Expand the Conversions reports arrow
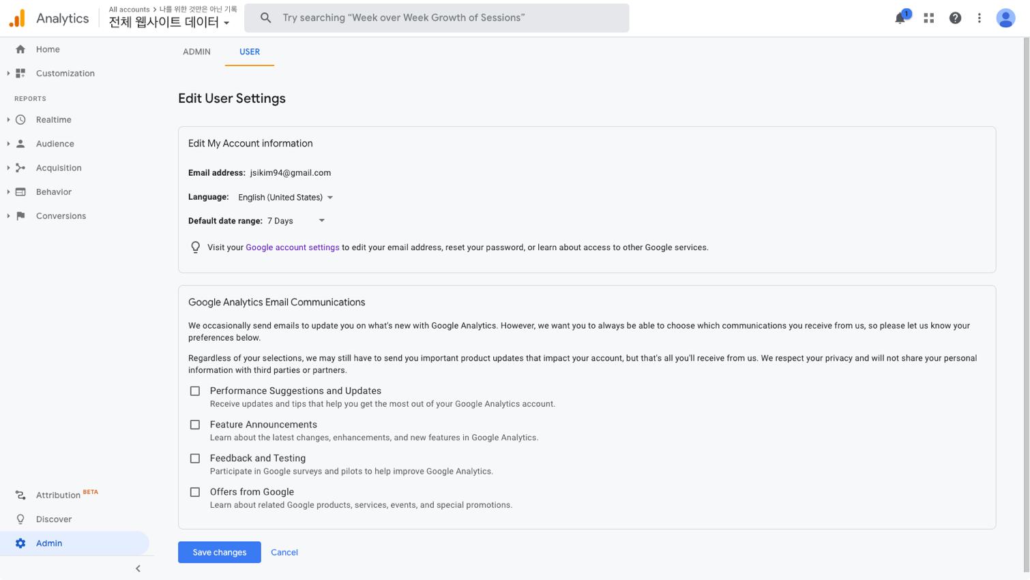 pos(8,216)
